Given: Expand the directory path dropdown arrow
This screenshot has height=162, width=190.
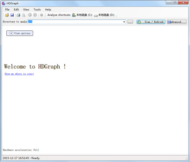Looking at the screenshot, I should (x=124, y=22).
